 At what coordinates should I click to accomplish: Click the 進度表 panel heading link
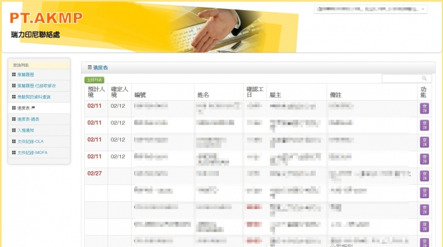pyautogui.click(x=101, y=68)
